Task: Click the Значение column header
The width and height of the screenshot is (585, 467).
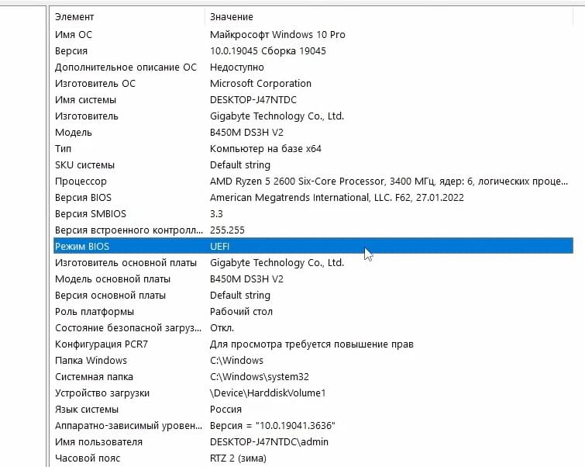Action: tap(389, 17)
